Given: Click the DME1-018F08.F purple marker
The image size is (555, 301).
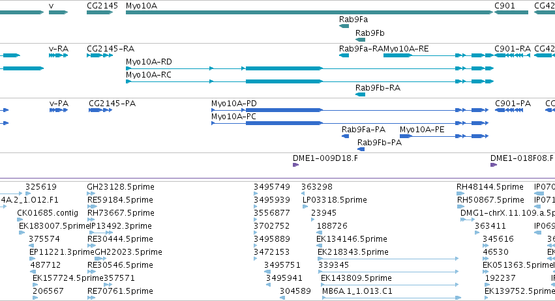Looking at the screenshot, I should pyautogui.click(x=494, y=165).
